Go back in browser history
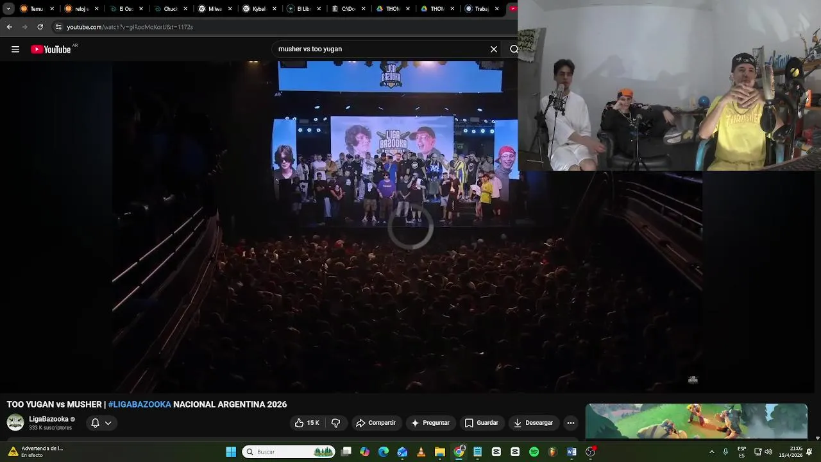821x462 pixels. (x=9, y=27)
